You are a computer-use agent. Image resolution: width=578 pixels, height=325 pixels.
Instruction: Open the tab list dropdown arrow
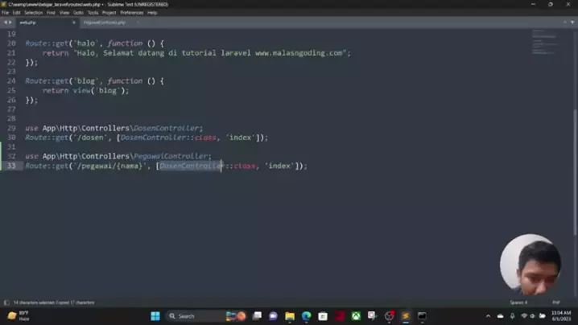(x=572, y=23)
